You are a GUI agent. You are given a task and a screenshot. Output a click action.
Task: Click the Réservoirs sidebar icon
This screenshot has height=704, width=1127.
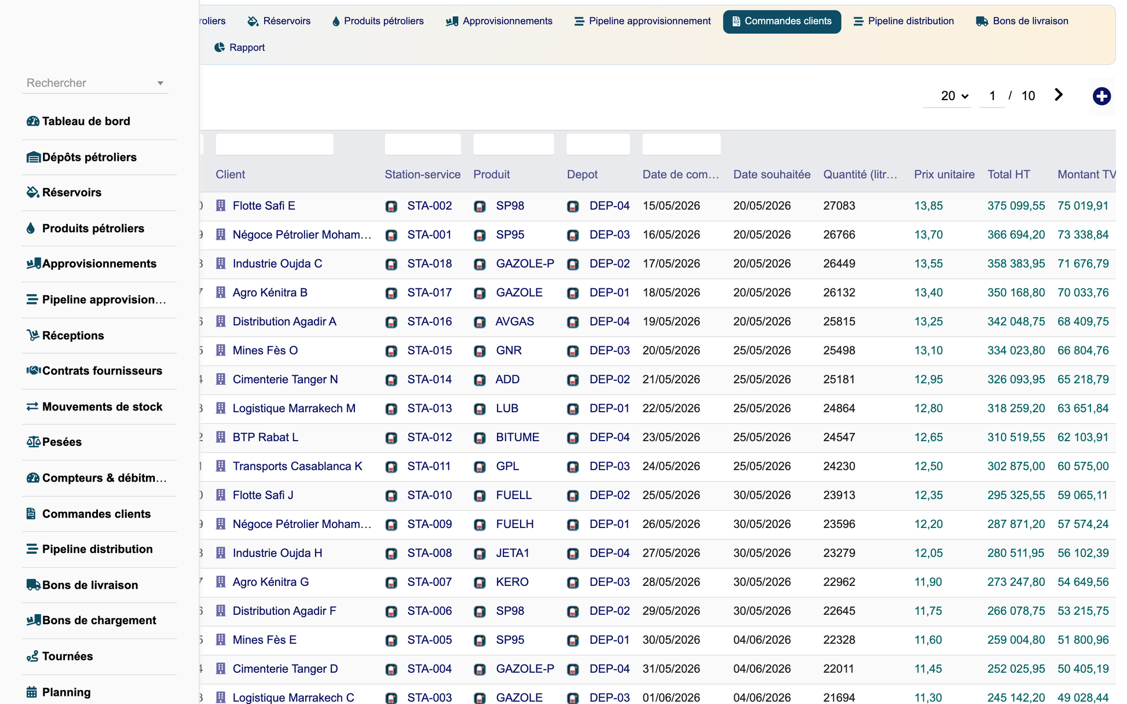[32, 192]
